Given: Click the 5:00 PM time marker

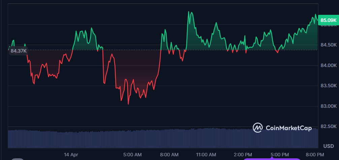Looking at the screenshot, I should pos(280,155).
